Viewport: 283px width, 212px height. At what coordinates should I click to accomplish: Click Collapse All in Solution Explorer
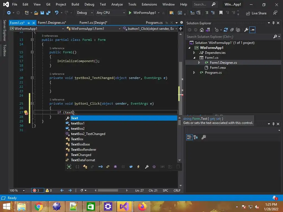pyautogui.click(x=232, y=30)
